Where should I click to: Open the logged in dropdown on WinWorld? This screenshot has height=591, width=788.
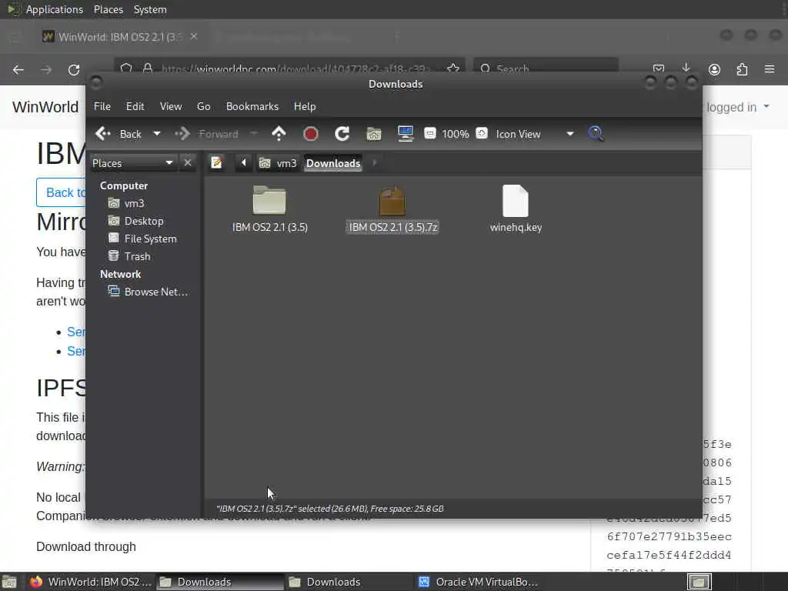click(x=738, y=107)
